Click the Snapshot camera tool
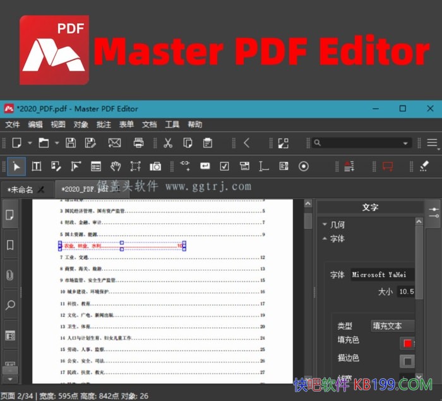Viewport: 442px width, 401px height. click(155, 166)
